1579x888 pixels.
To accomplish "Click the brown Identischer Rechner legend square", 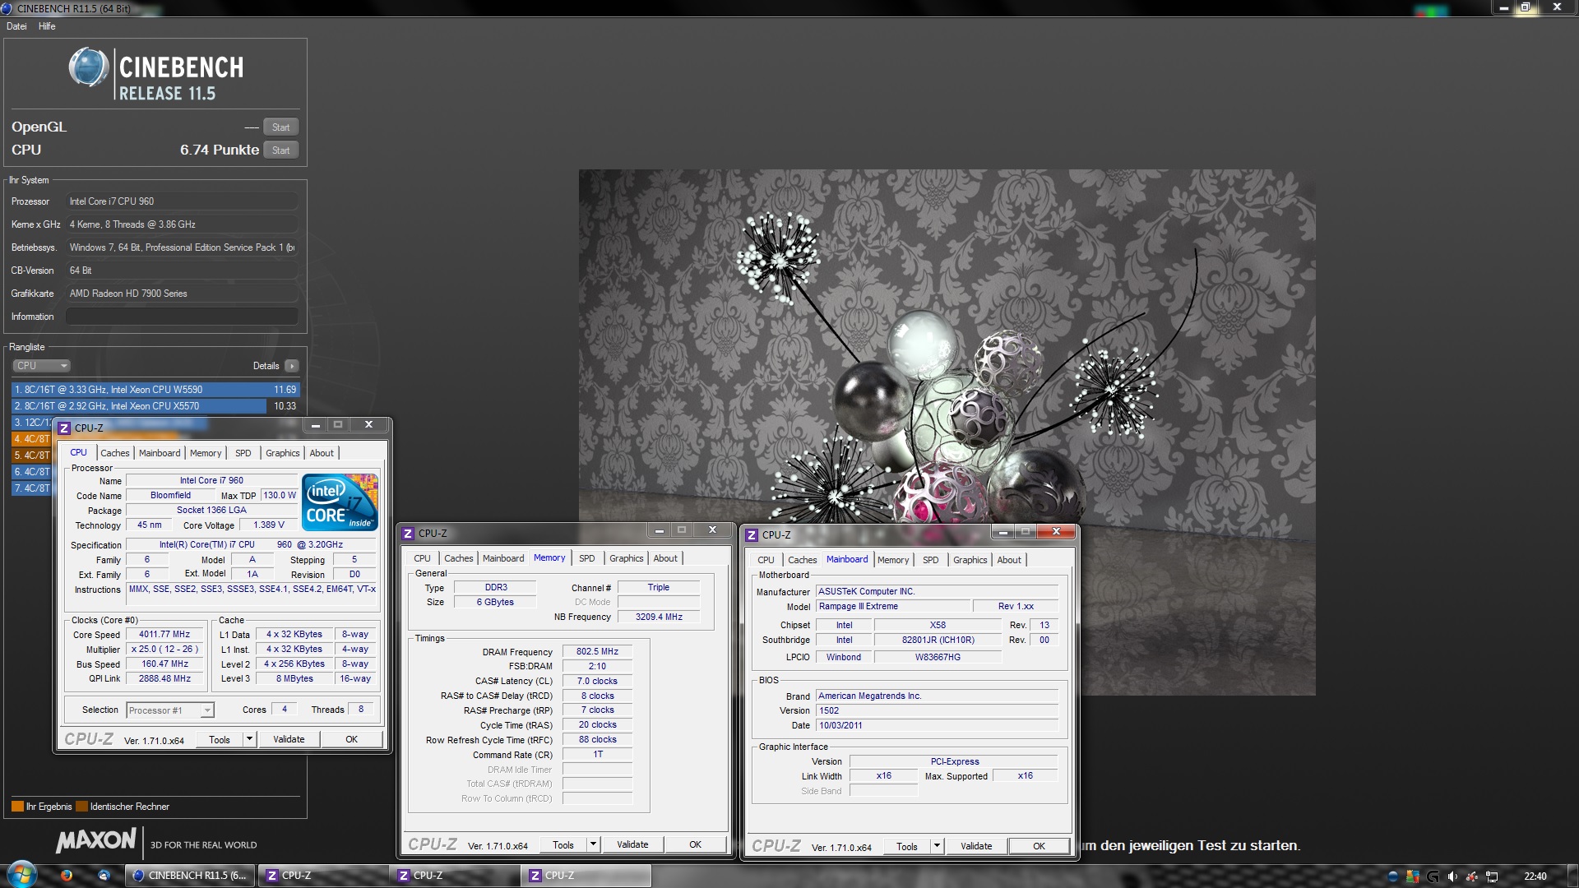I will click(81, 807).
